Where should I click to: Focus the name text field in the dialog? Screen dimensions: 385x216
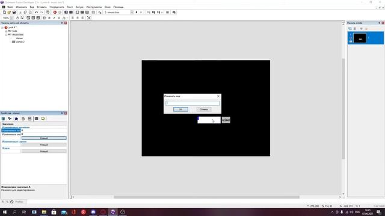point(192,103)
